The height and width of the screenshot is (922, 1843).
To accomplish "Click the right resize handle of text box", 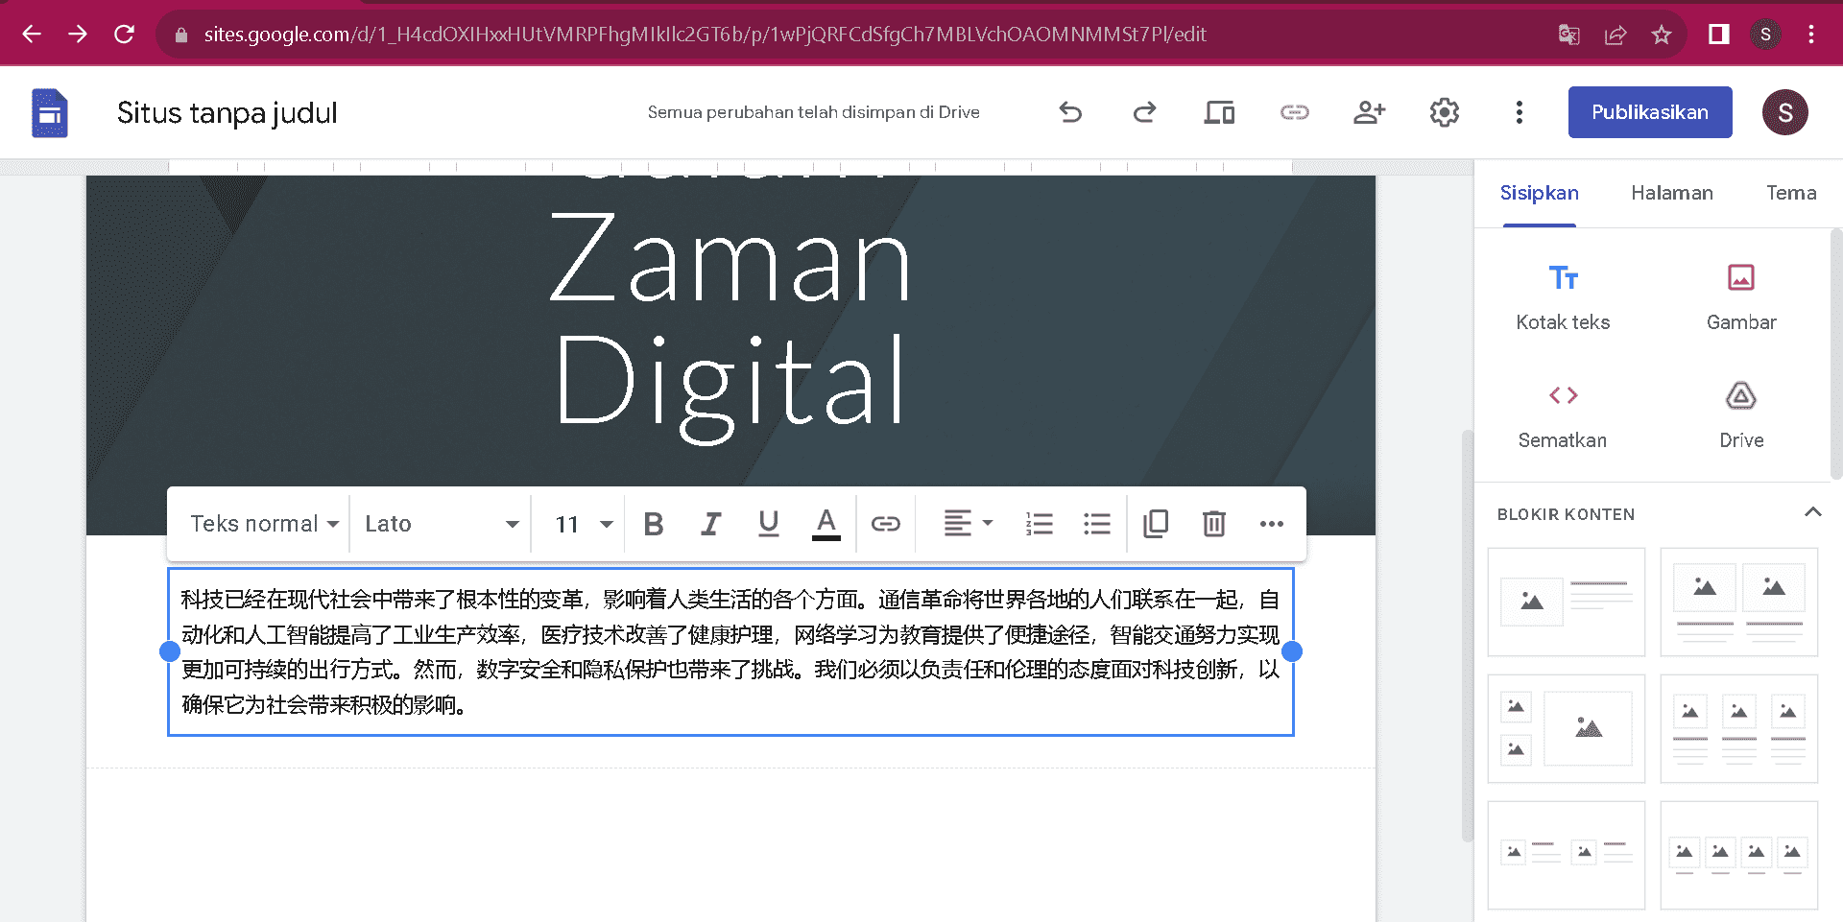I will coord(1292,651).
